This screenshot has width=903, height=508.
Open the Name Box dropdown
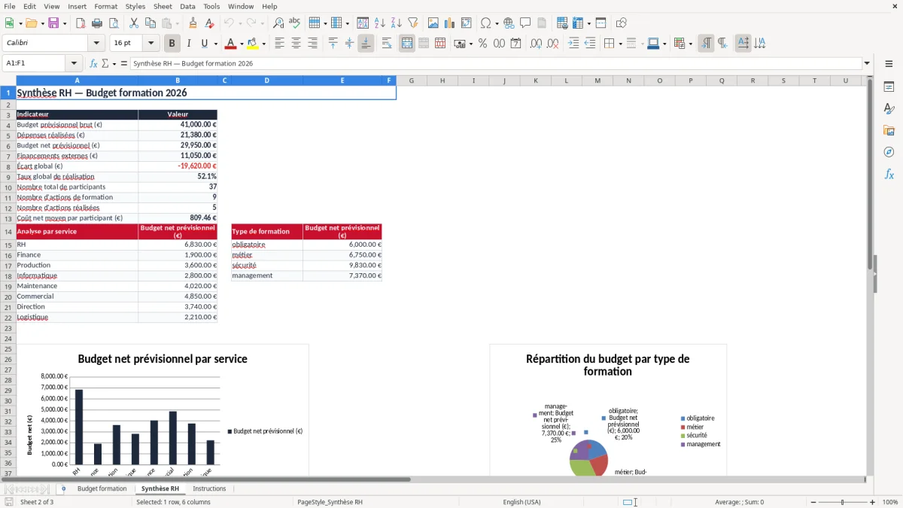pos(74,64)
